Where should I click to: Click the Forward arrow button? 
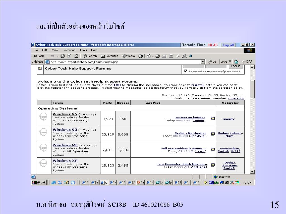[52, 56]
